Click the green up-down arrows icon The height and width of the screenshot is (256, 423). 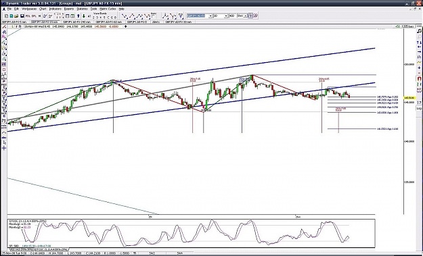[x=419, y=84]
